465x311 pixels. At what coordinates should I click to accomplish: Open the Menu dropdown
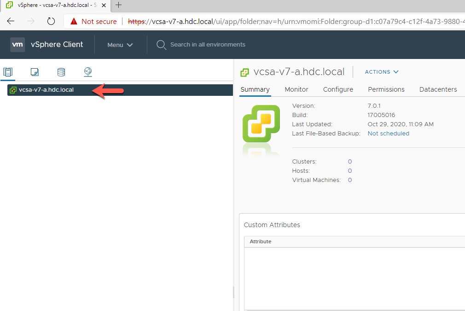pyautogui.click(x=120, y=45)
